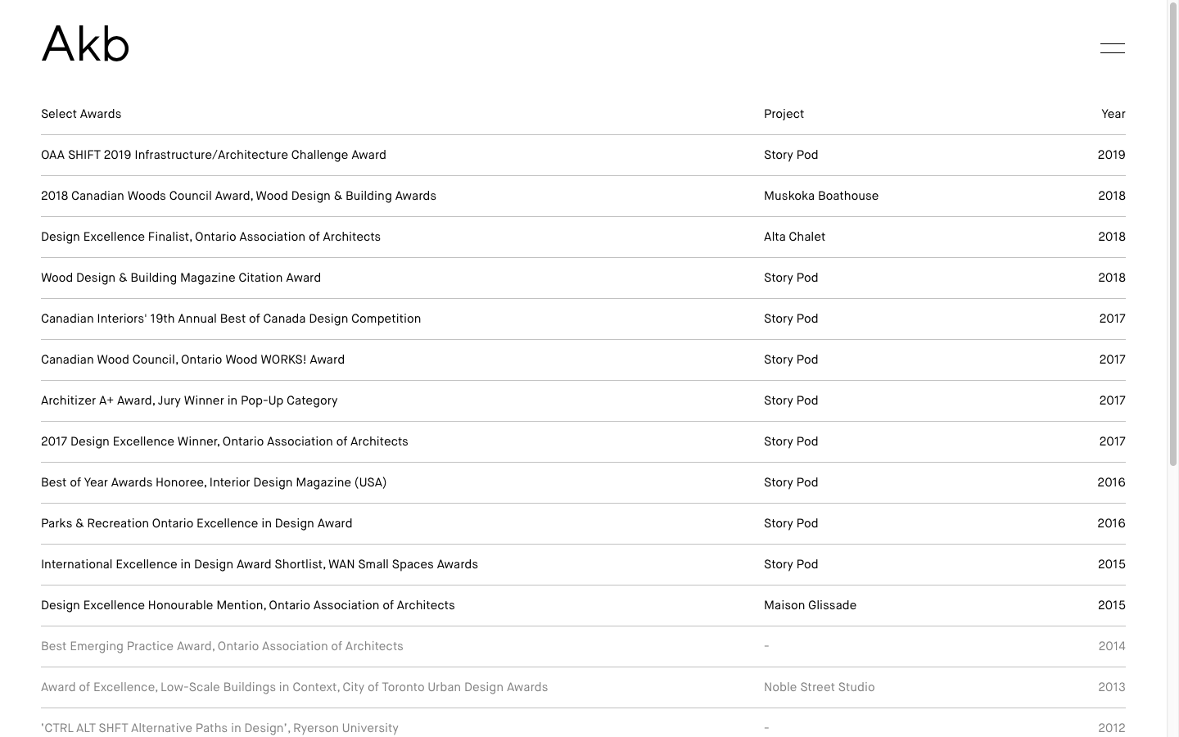The height and width of the screenshot is (737, 1179).
Task: Open Canadian Interiors' 19th Annual Best of Canada entry
Action: pos(231,319)
